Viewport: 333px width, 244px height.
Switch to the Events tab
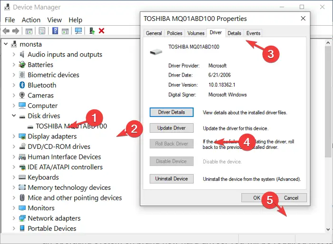[253, 33]
